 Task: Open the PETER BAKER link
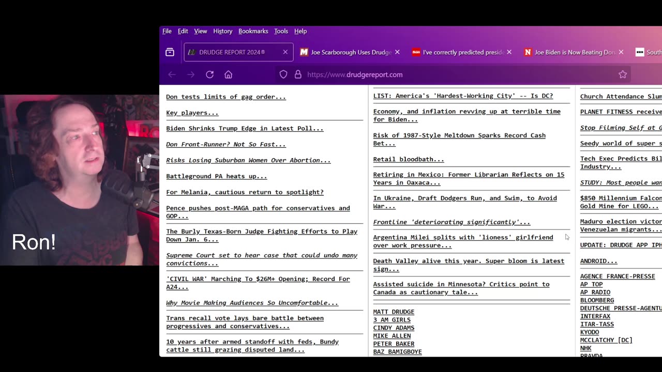click(394, 344)
